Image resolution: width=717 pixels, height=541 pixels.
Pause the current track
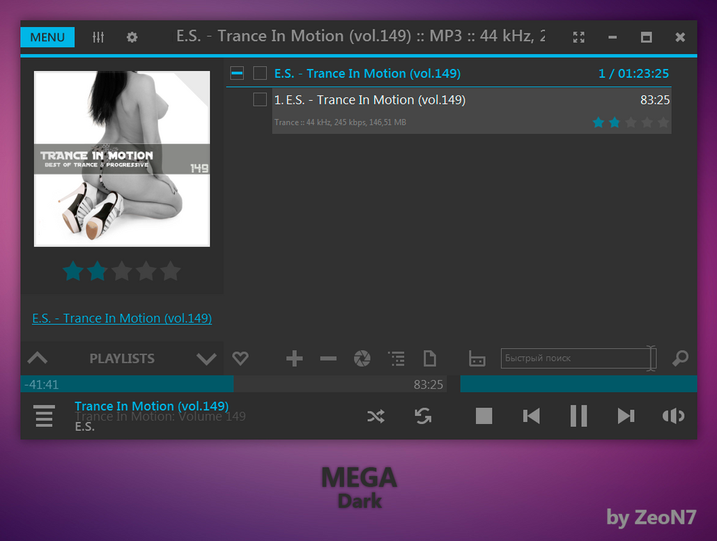578,416
